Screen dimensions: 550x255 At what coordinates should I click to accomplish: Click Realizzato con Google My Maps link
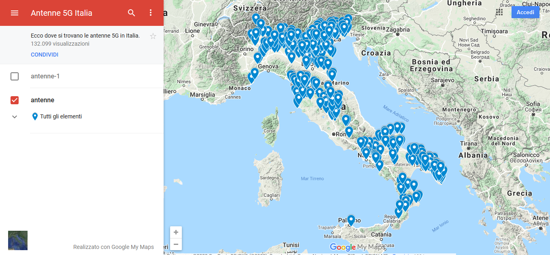pyautogui.click(x=113, y=247)
